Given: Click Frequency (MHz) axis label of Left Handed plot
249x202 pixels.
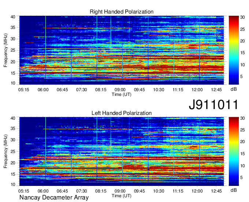Looking at the screenshot, I should pyautogui.click(x=5, y=151).
